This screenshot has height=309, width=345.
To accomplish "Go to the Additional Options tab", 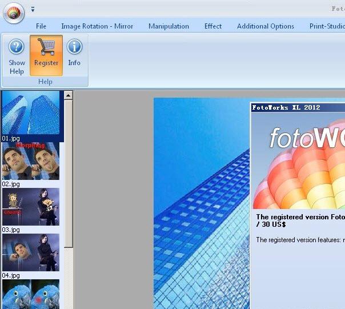I will pyautogui.click(x=266, y=26).
